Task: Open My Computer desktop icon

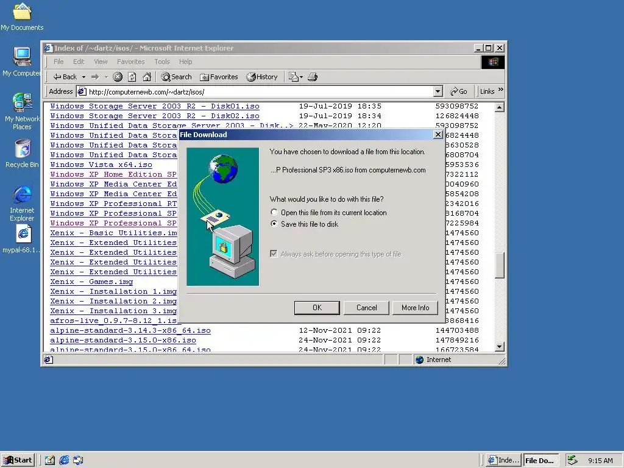Action: [x=22, y=62]
